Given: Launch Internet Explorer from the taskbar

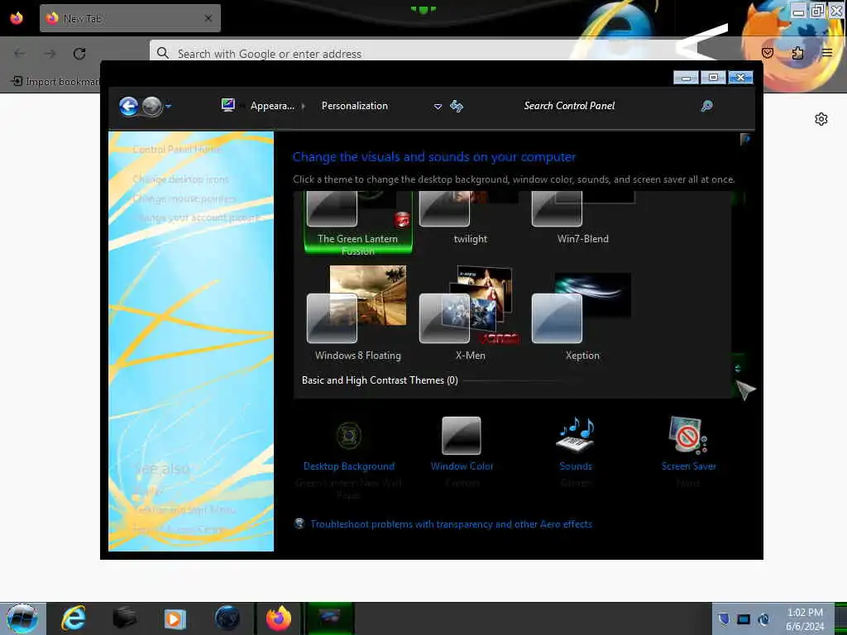Looking at the screenshot, I should [74, 618].
